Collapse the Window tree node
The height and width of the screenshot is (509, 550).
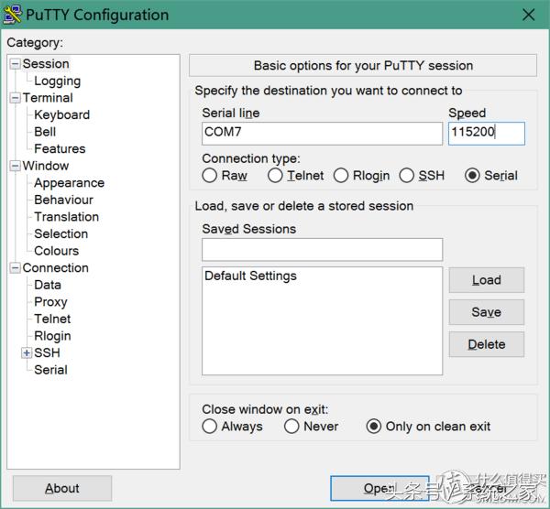[x=15, y=166]
